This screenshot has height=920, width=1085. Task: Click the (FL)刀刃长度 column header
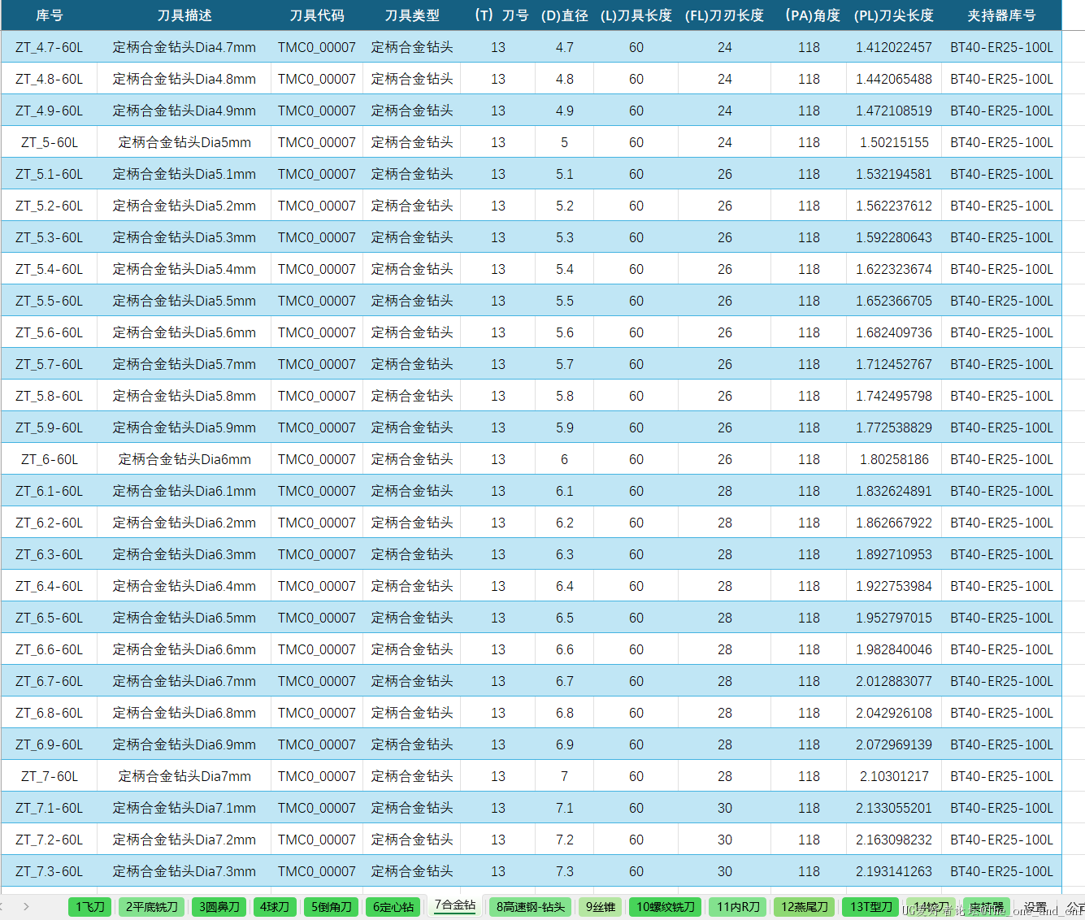tap(725, 15)
